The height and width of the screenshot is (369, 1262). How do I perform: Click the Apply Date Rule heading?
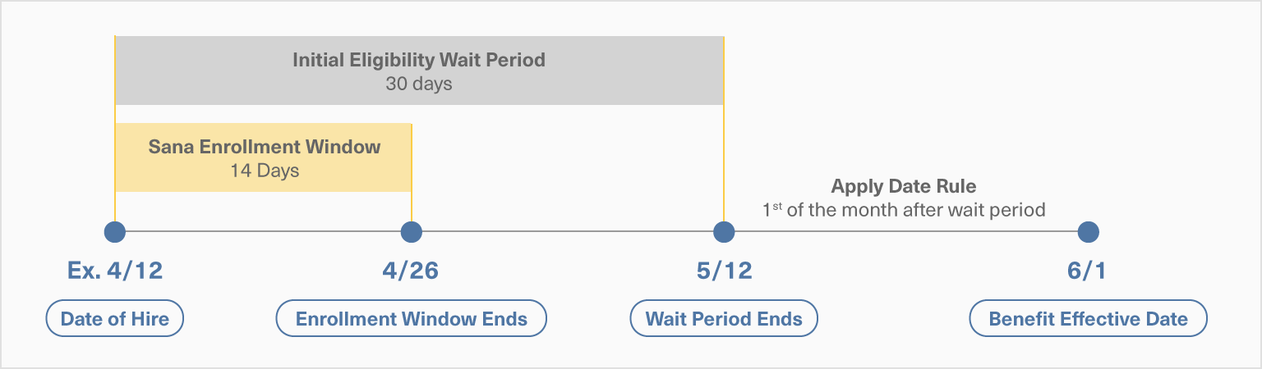904,186
